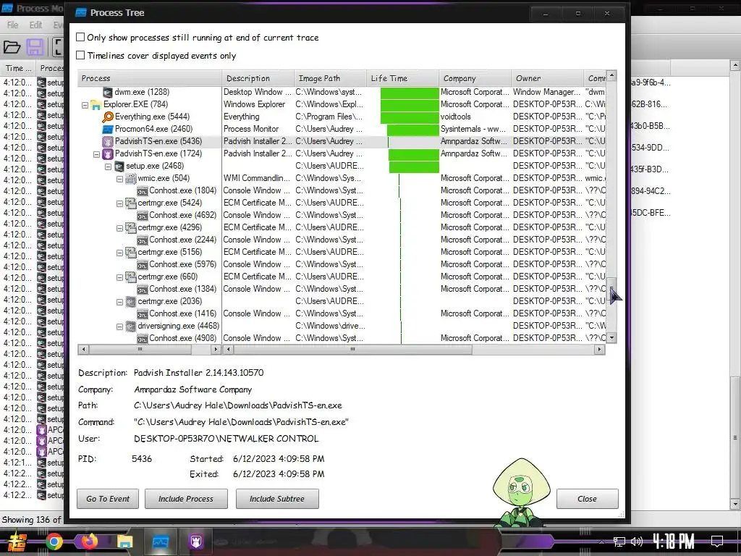Click certmgr.exe (2036) icon
The height and width of the screenshot is (556, 741).
coord(131,301)
